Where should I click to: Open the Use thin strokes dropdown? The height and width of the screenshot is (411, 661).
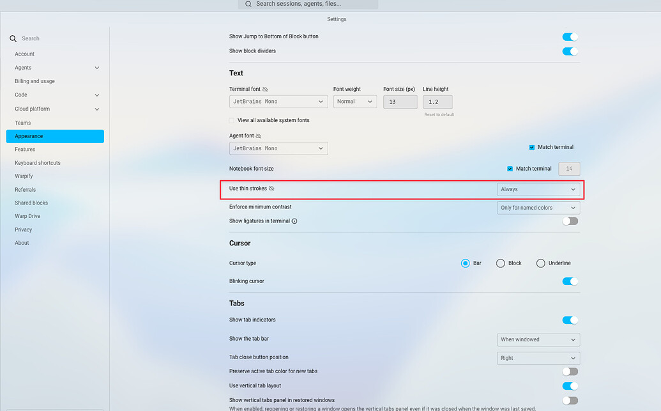click(538, 189)
